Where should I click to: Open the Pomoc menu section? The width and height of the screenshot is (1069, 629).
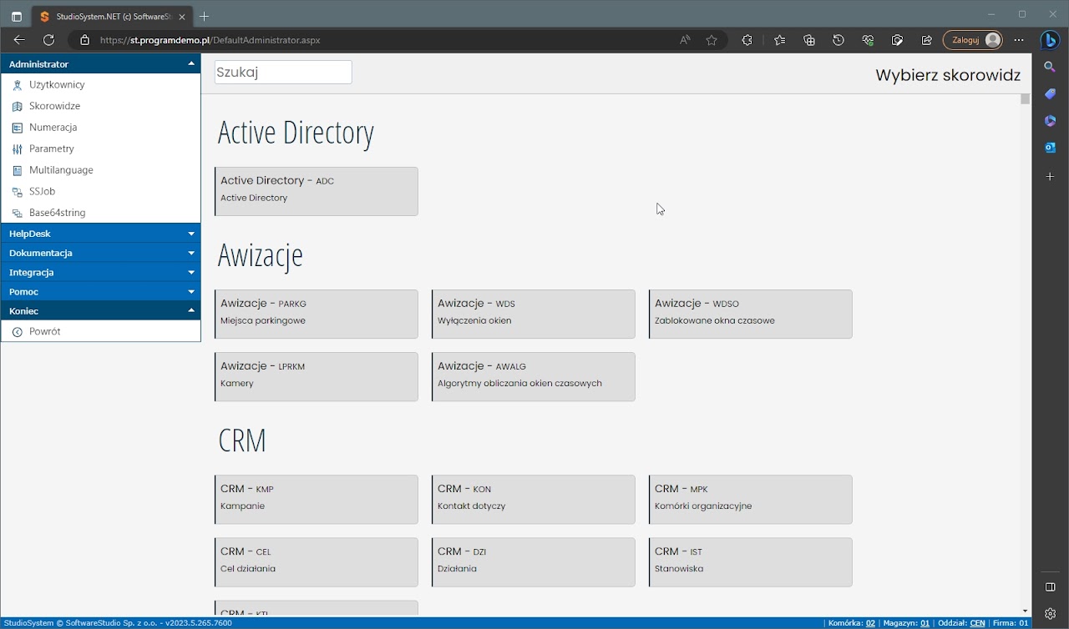tap(100, 292)
